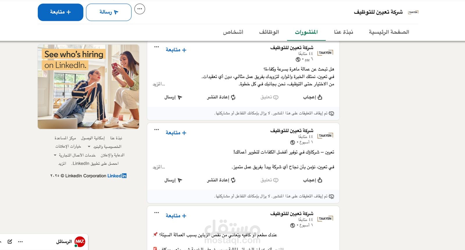Open إمكانية الوصول footer link
Viewport: 465px width, 250px height.
pos(93,138)
